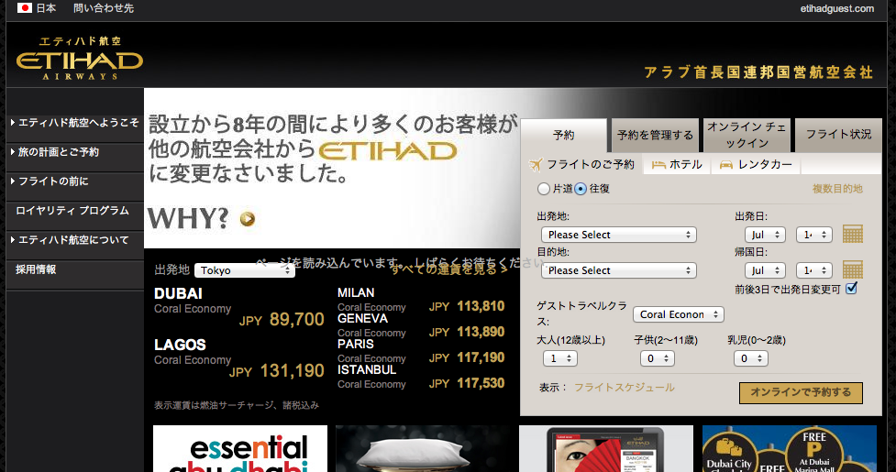Click the hotel bed icon
The image size is (896, 472).
658,165
